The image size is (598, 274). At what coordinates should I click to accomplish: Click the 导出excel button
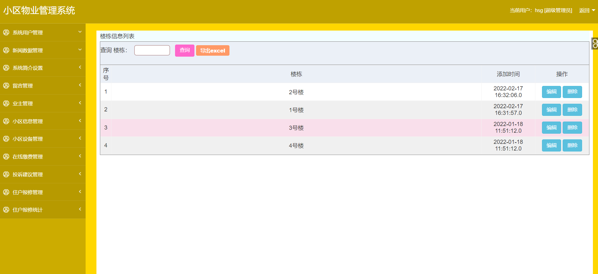click(213, 51)
